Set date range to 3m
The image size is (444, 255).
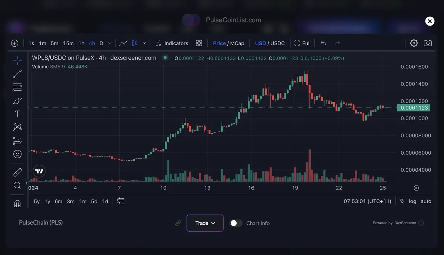click(x=70, y=201)
